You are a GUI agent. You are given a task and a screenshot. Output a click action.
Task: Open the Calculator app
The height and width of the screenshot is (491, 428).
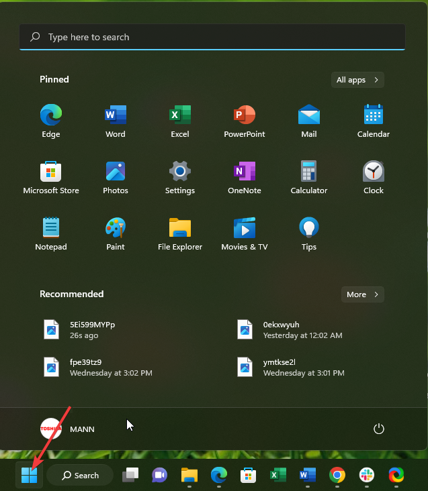[309, 178]
